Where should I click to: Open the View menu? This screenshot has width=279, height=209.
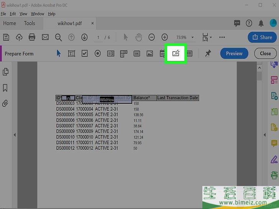(23, 14)
